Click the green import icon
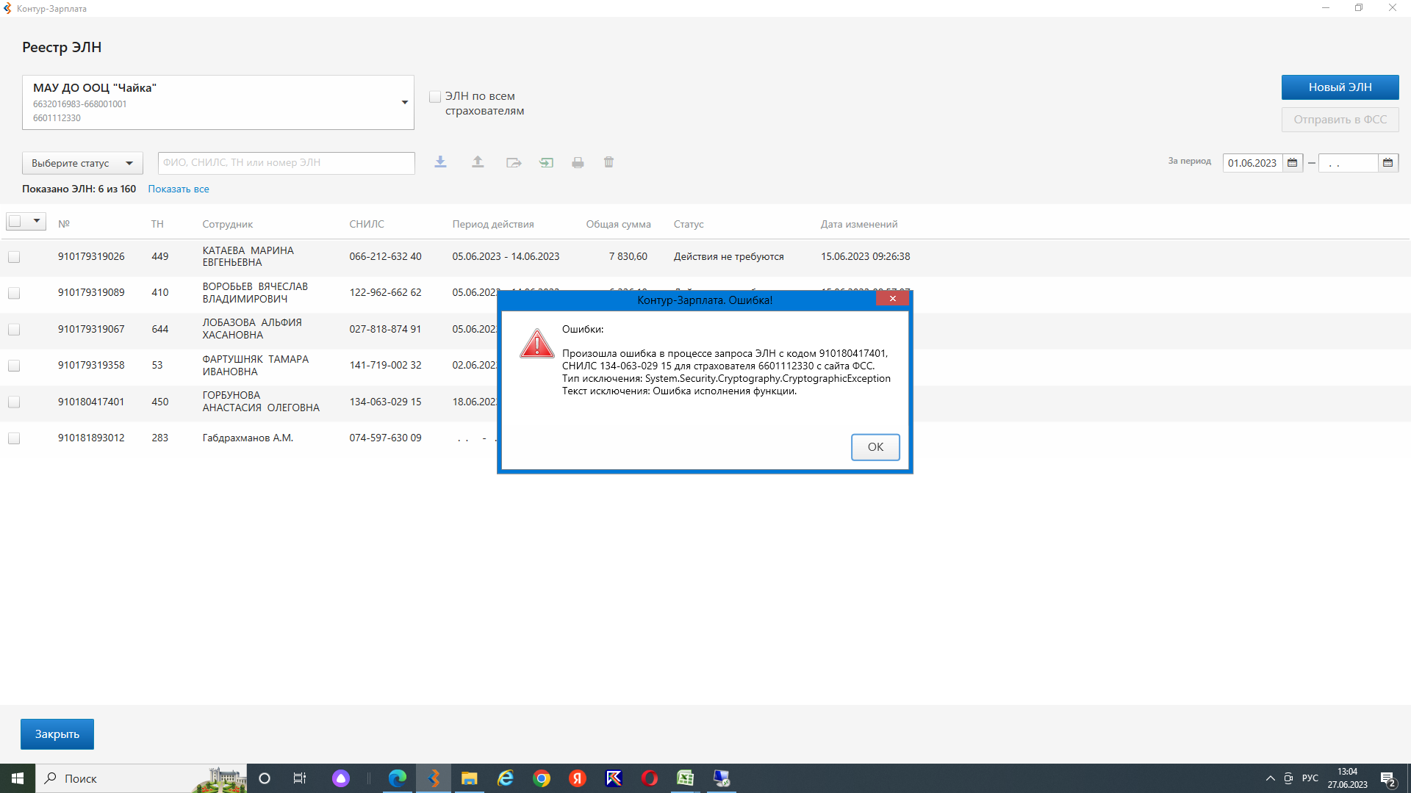 pos(546,163)
